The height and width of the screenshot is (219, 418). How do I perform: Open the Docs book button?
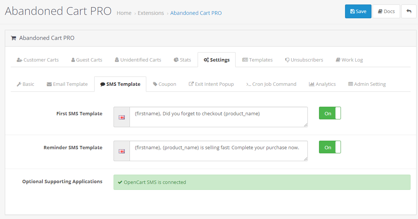point(386,11)
